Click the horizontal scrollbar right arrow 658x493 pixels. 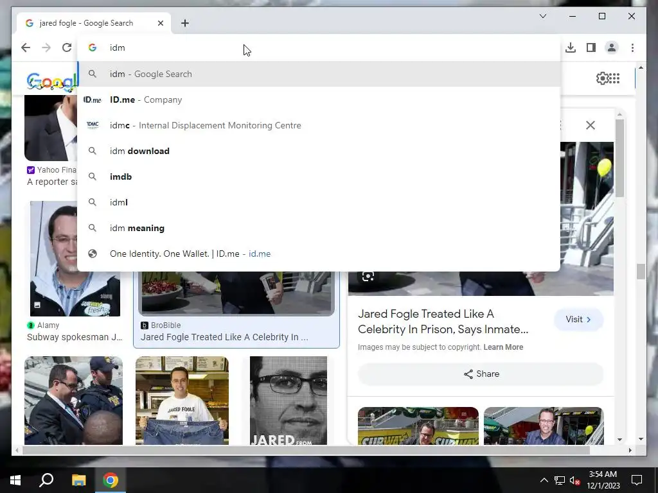tap(630, 451)
